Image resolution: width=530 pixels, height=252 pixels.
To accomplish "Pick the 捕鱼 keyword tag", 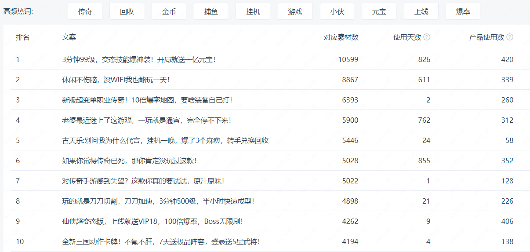I will pos(211,11).
